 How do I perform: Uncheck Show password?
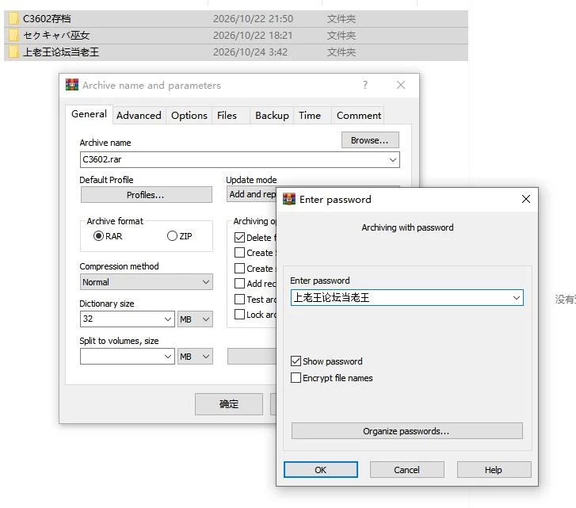point(296,361)
